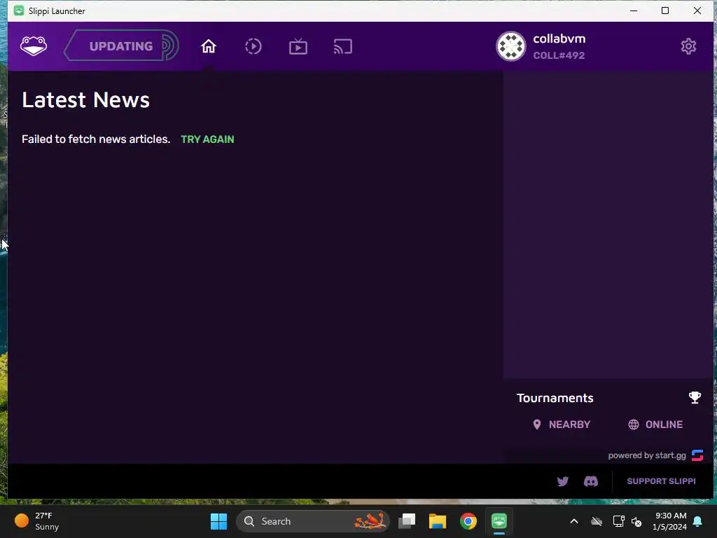This screenshot has height=538, width=717.
Task: Click the start.gg logo icon
Action: pyautogui.click(x=697, y=455)
